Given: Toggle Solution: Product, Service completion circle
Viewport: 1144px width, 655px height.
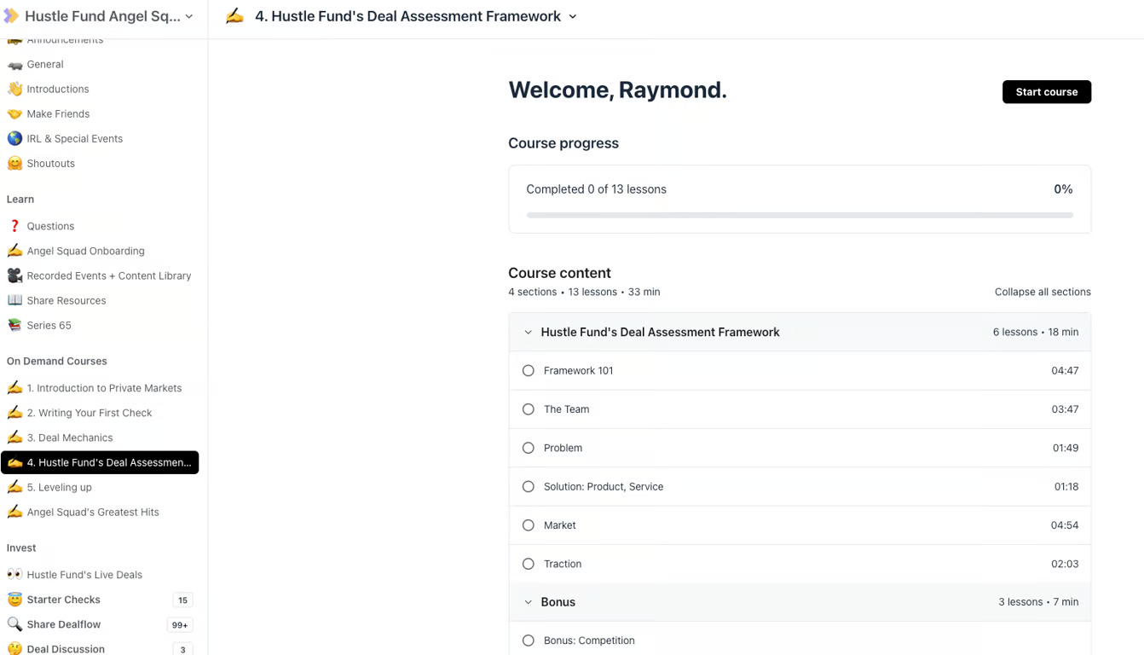Looking at the screenshot, I should click(529, 487).
